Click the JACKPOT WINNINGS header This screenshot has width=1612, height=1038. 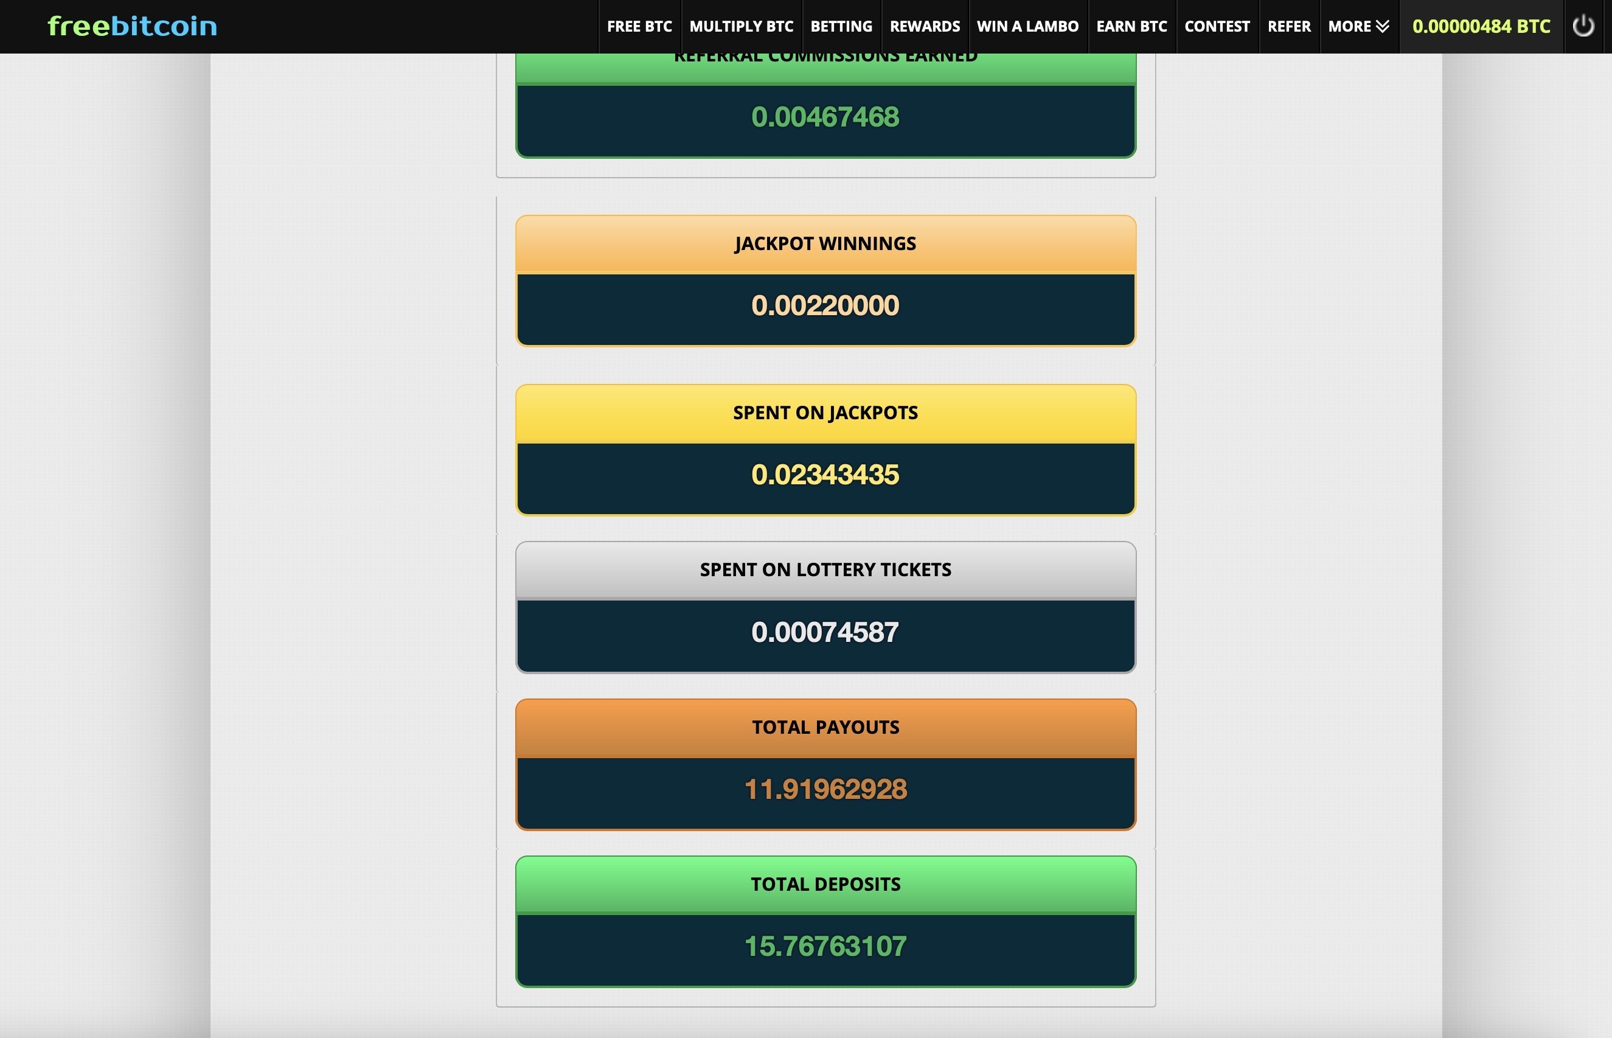(825, 244)
